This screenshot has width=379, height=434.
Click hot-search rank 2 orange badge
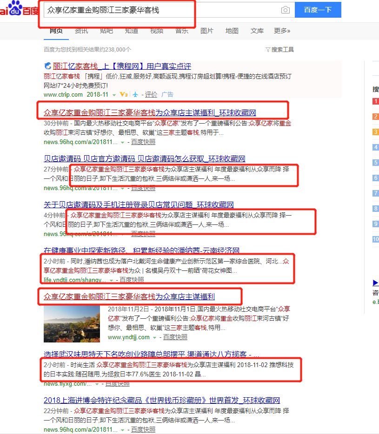376,117
